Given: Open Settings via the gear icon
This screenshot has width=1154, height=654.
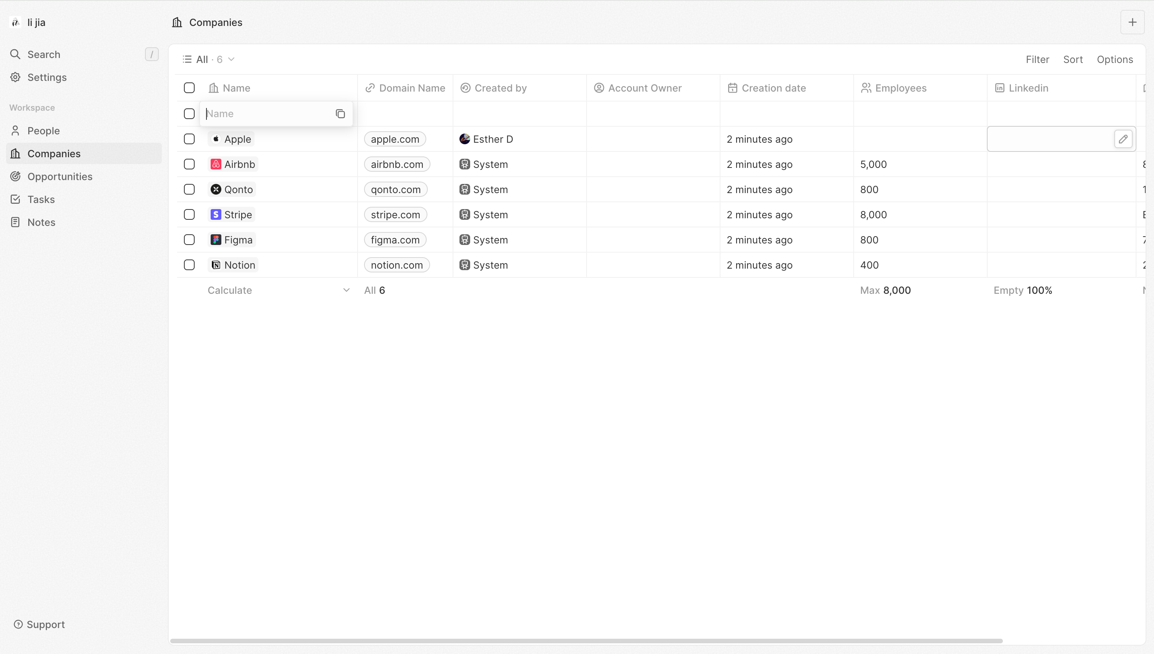Looking at the screenshot, I should point(15,77).
